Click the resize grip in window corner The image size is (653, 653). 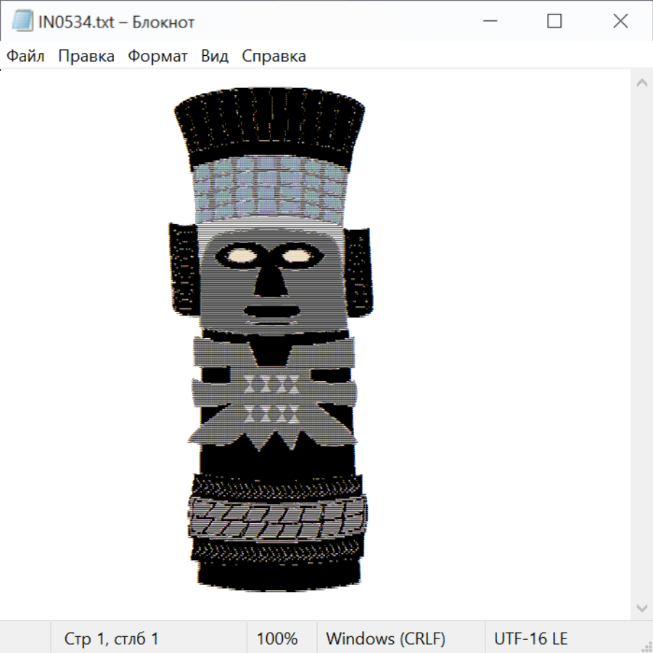tap(646, 646)
